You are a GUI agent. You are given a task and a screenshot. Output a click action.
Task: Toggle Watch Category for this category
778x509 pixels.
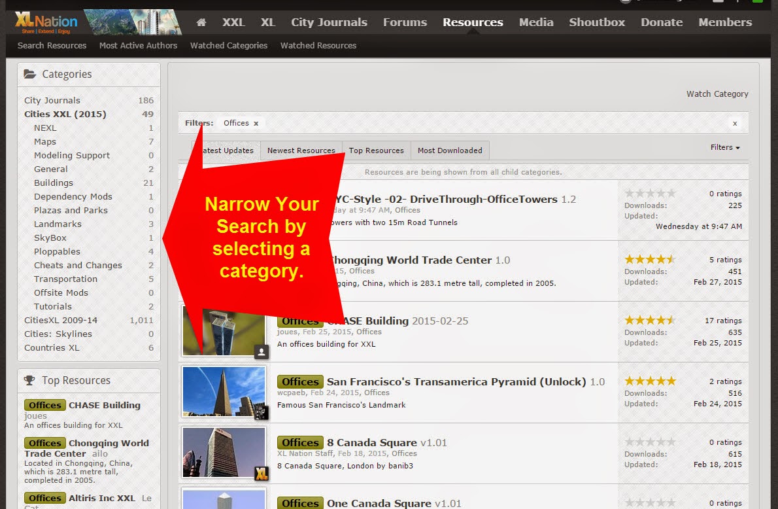click(x=717, y=94)
